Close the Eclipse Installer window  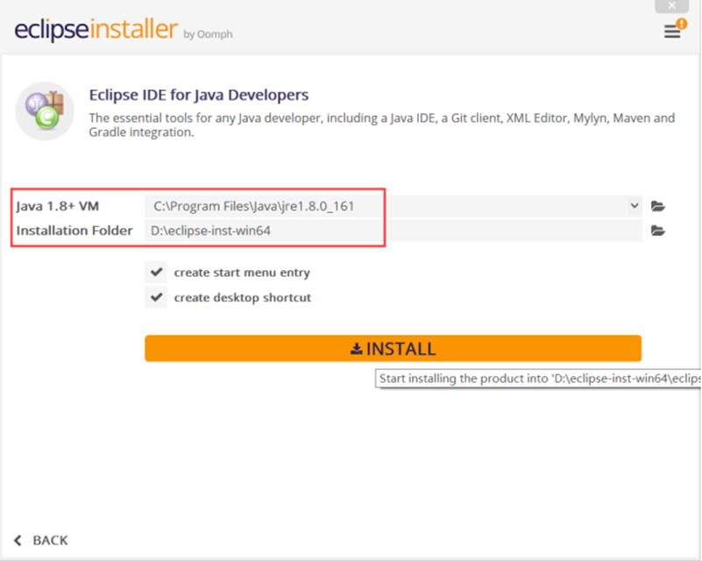tap(671, 6)
